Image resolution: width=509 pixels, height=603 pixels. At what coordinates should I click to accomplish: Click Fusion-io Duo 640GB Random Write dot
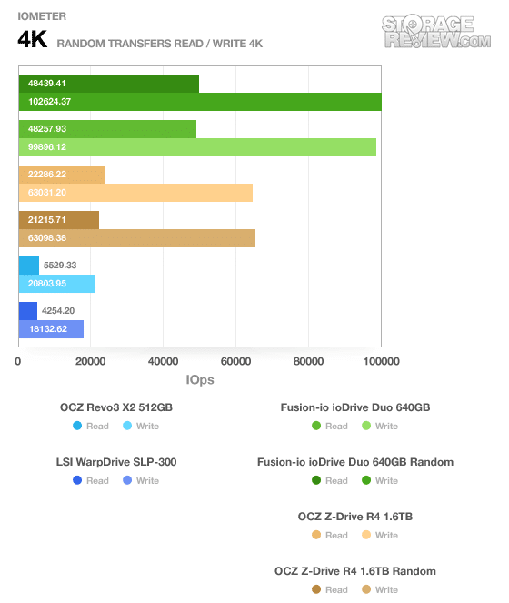coord(366,480)
